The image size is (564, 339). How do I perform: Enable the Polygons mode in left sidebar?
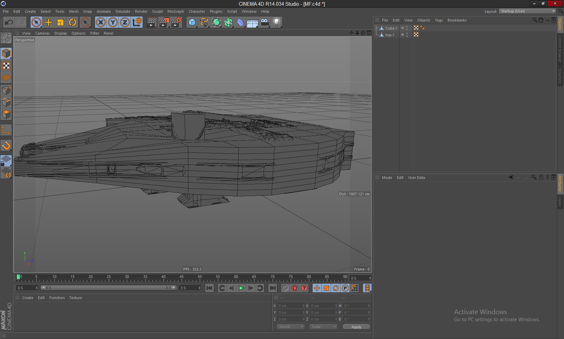pyautogui.click(x=6, y=114)
